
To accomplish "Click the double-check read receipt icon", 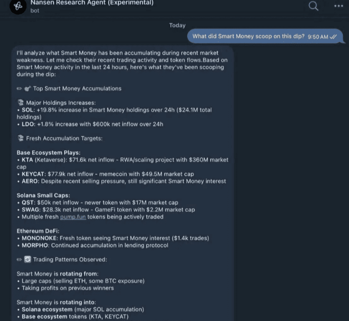I will tap(333, 37).
